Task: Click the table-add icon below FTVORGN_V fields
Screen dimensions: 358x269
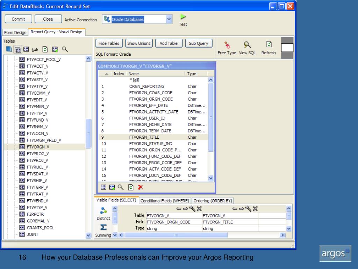Action: (112, 187)
